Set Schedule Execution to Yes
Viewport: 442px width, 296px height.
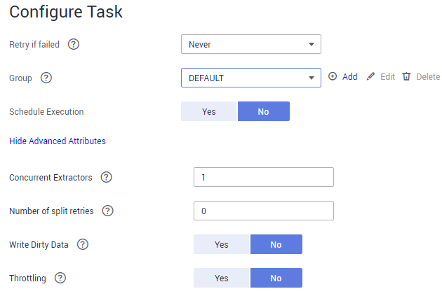coord(209,111)
